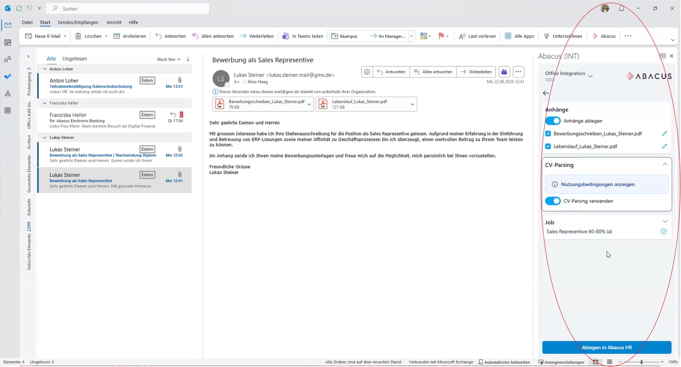Image resolution: width=681 pixels, height=367 pixels.
Task: Click the Archivieren ribbon button
Action: [x=130, y=36]
